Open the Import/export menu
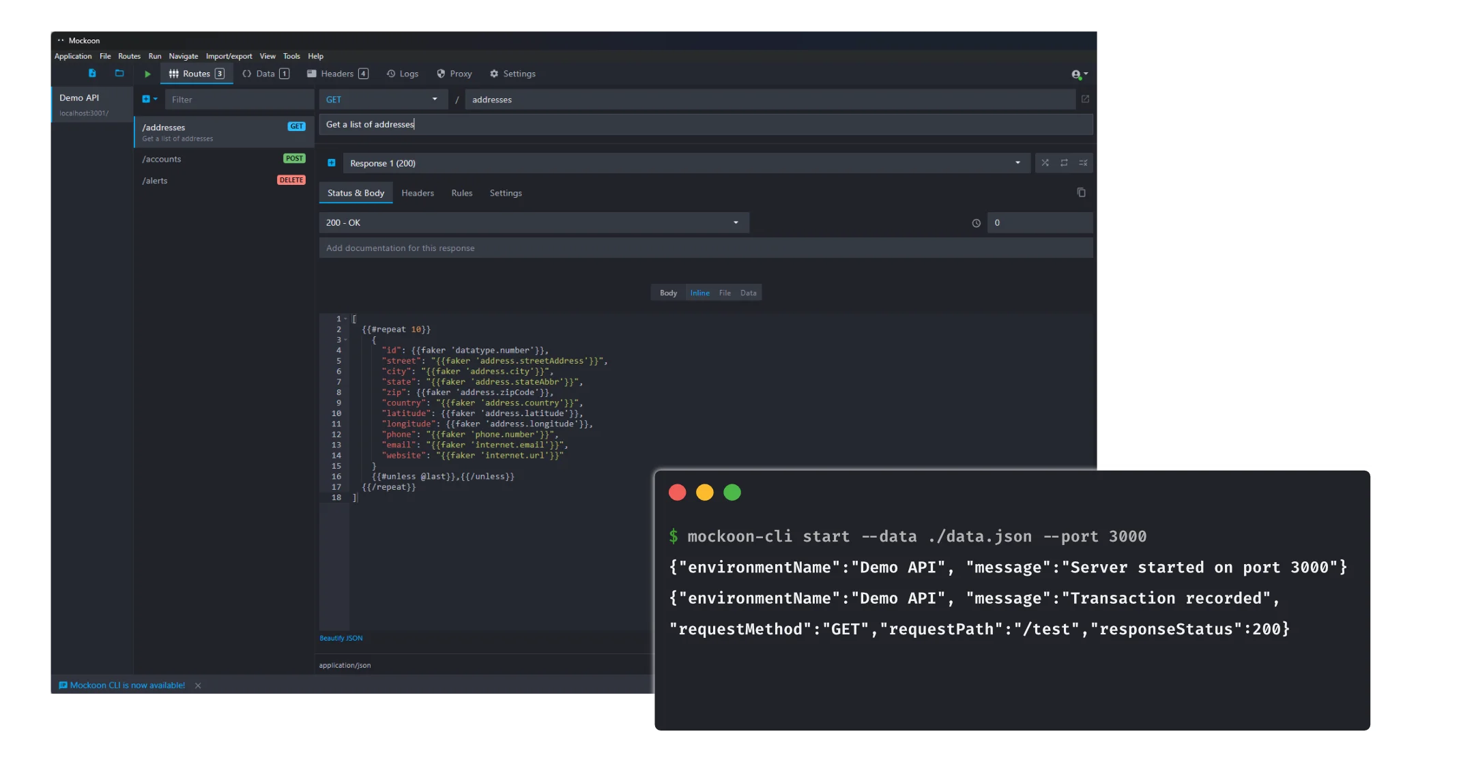 tap(229, 57)
